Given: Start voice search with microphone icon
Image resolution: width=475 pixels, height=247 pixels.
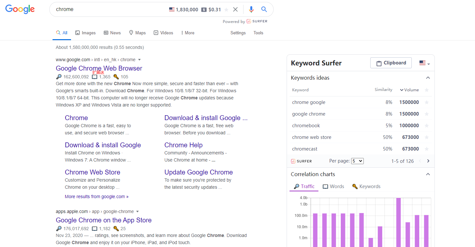Looking at the screenshot, I should pyautogui.click(x=251, y=9).
